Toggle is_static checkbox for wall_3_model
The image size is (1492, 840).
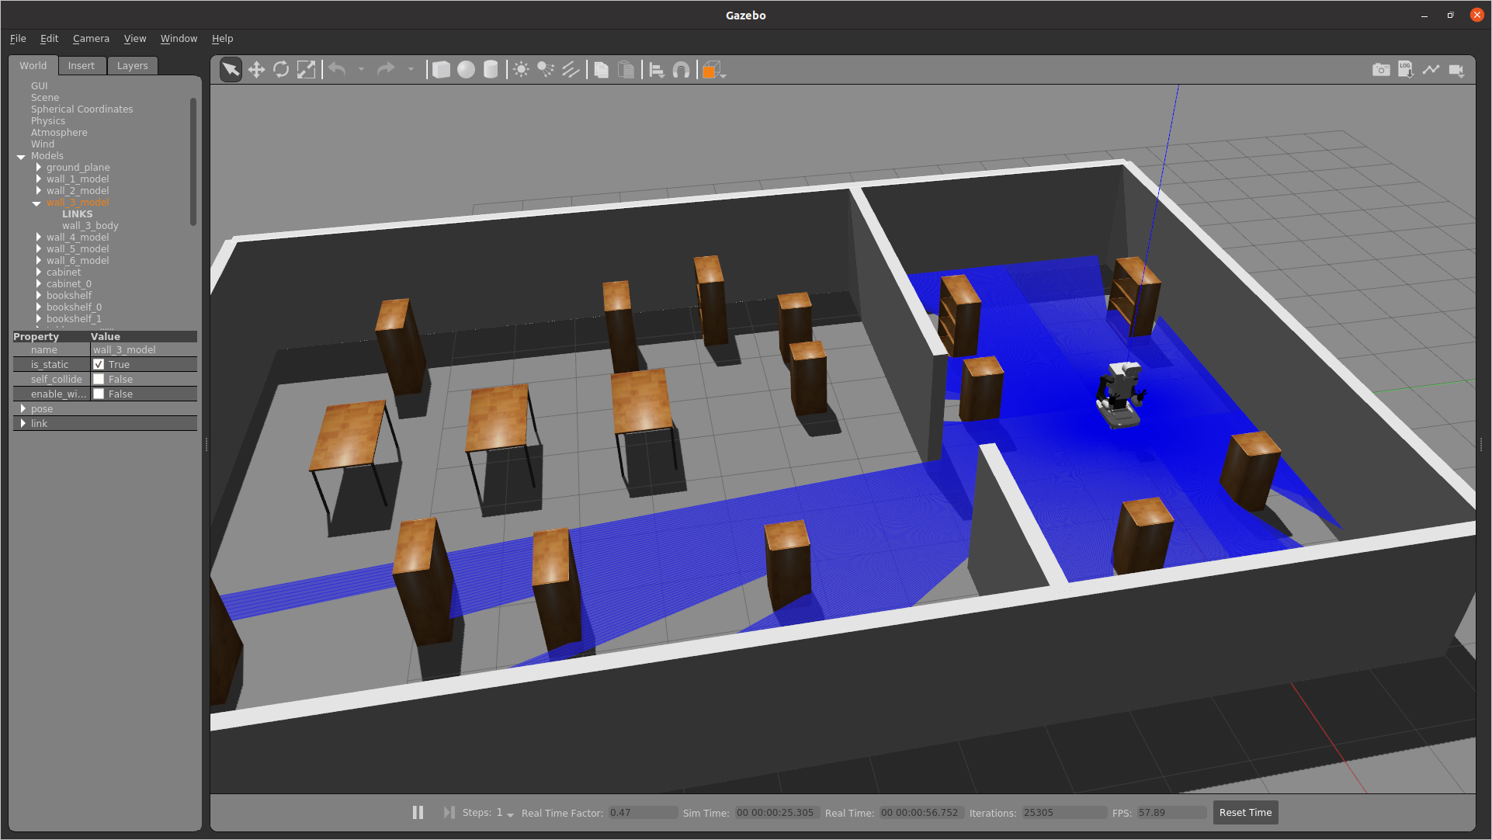coord(99,363)
